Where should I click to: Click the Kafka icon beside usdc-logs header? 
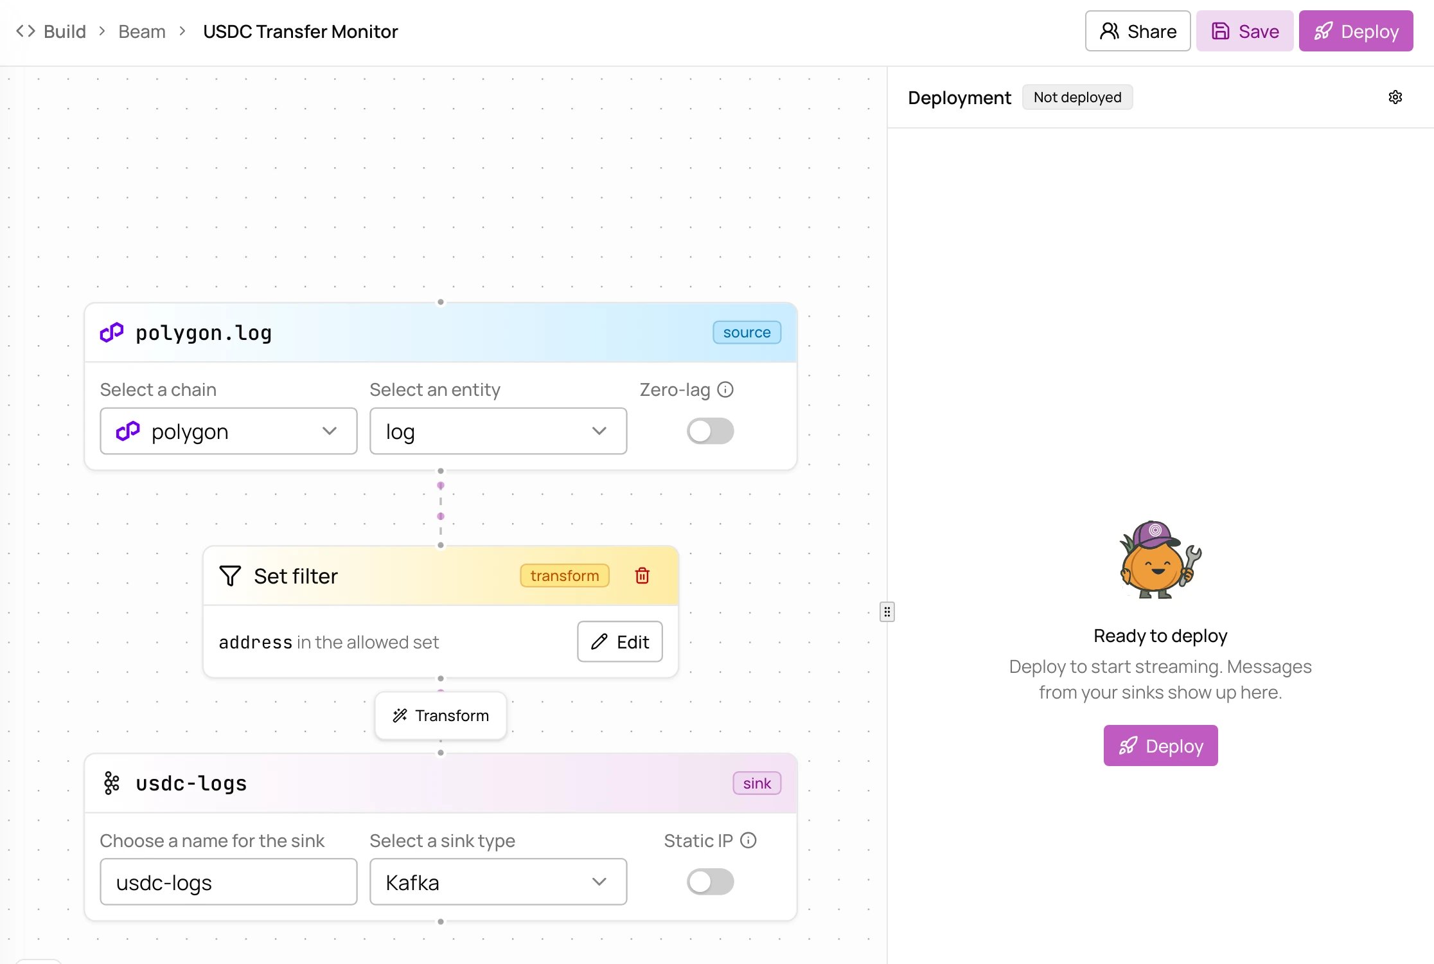(x=112, y=783)
